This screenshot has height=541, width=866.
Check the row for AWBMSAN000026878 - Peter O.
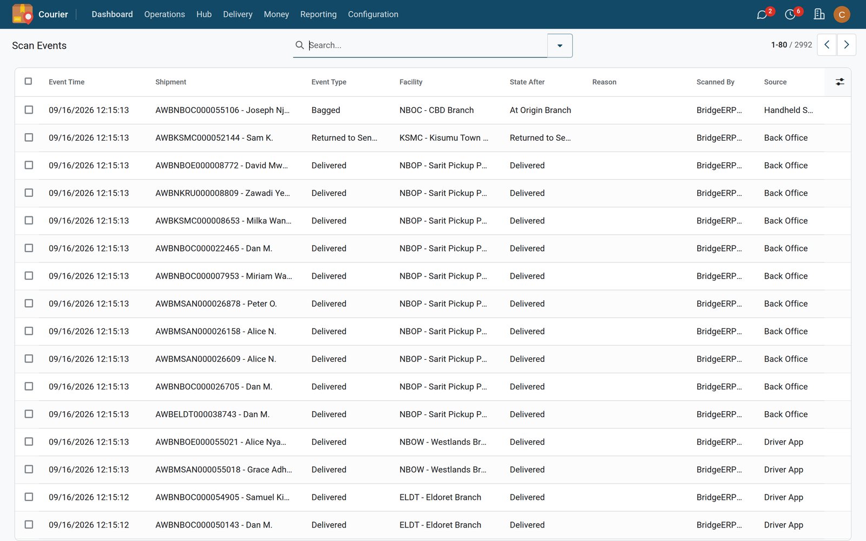(29, 303)
